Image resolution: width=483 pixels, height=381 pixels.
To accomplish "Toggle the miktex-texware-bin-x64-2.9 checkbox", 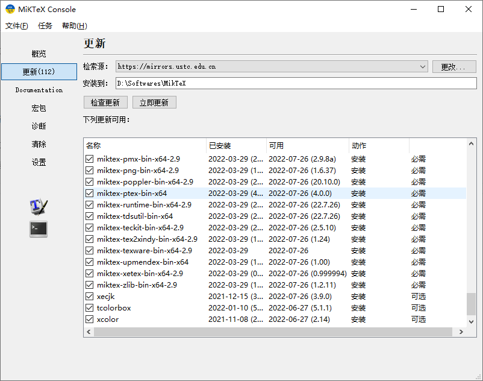I will coord(89,250).
